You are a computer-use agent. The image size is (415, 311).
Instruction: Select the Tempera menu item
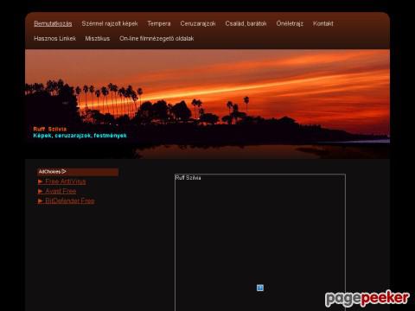pyautogui.click(x=159, y=23)
